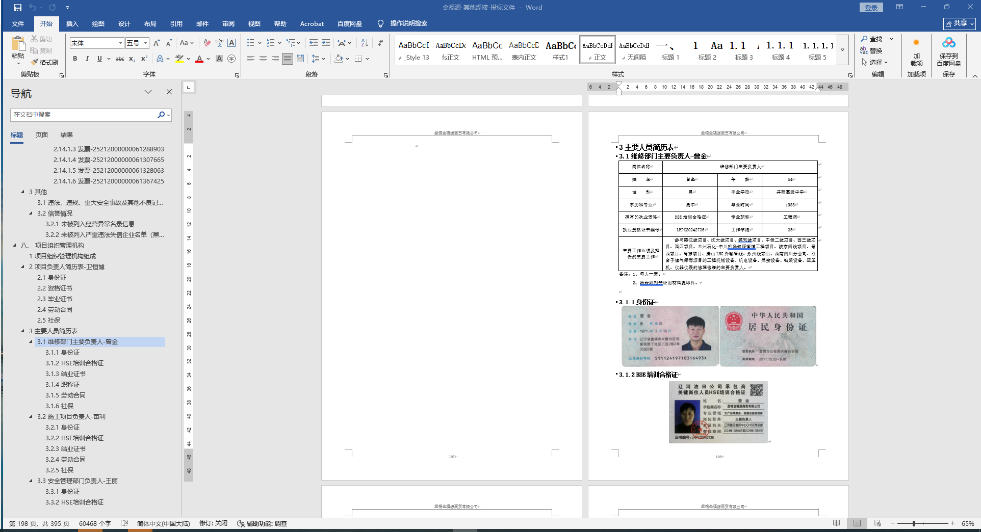Screen dimensions: 981x532
Task: Collapse '3.2 施工项目负责人-苗利' in navigation
Action: click(31, 417)
